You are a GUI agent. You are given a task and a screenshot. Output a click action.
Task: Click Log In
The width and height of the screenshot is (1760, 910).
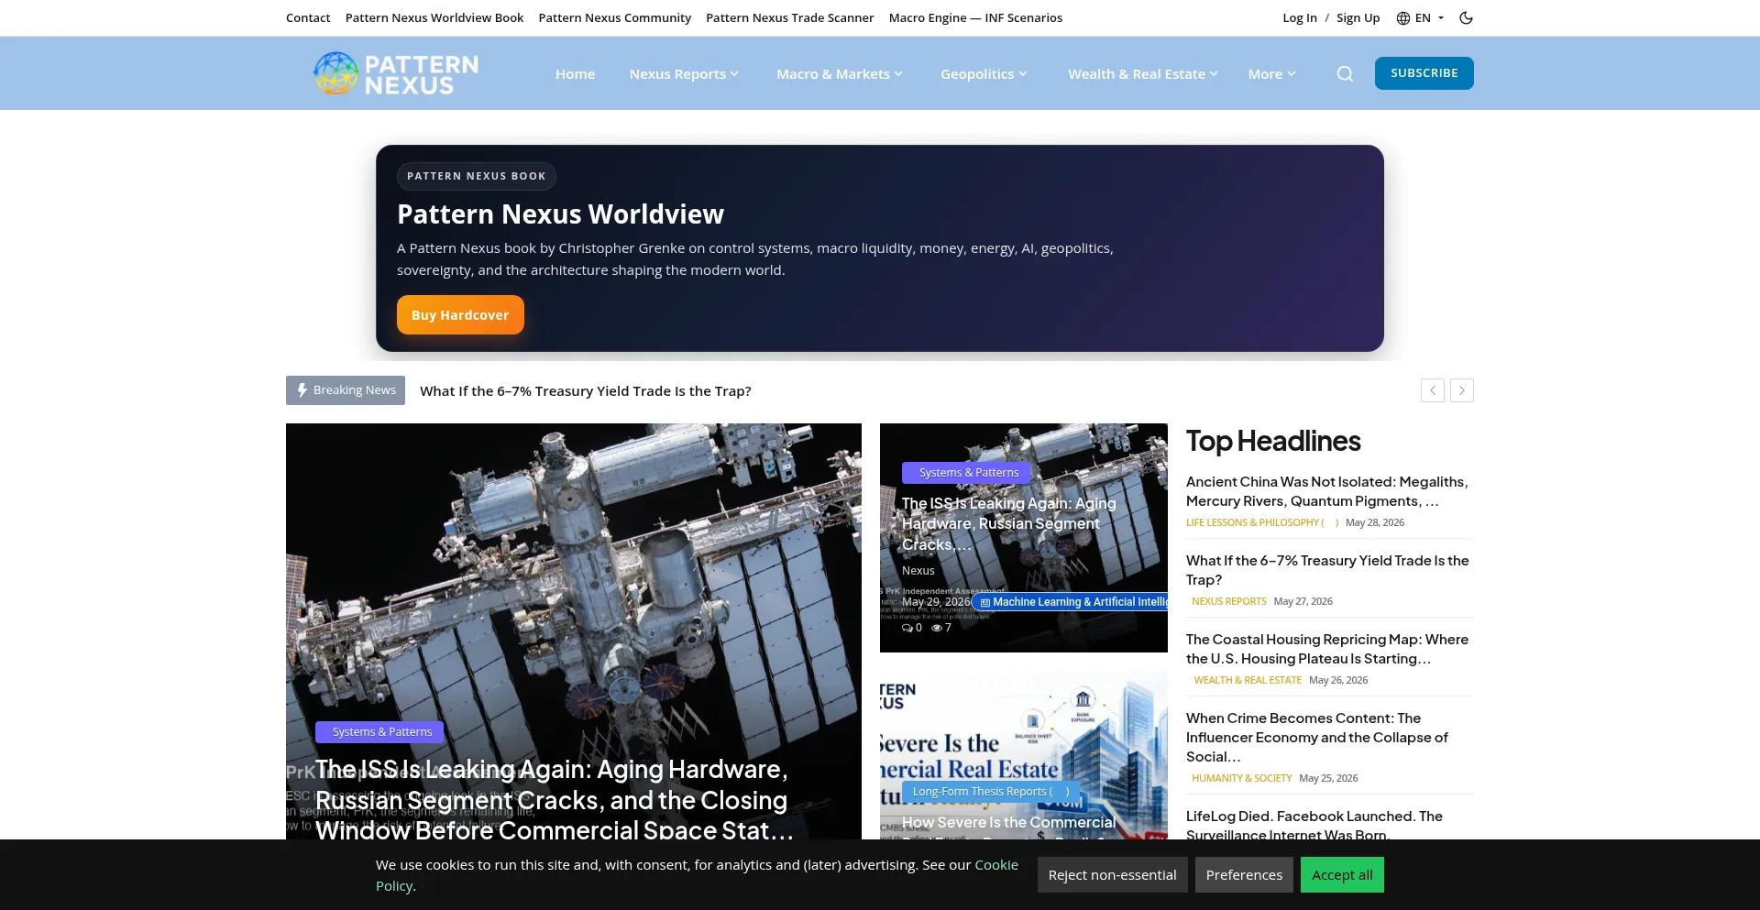click(1300, 17)
